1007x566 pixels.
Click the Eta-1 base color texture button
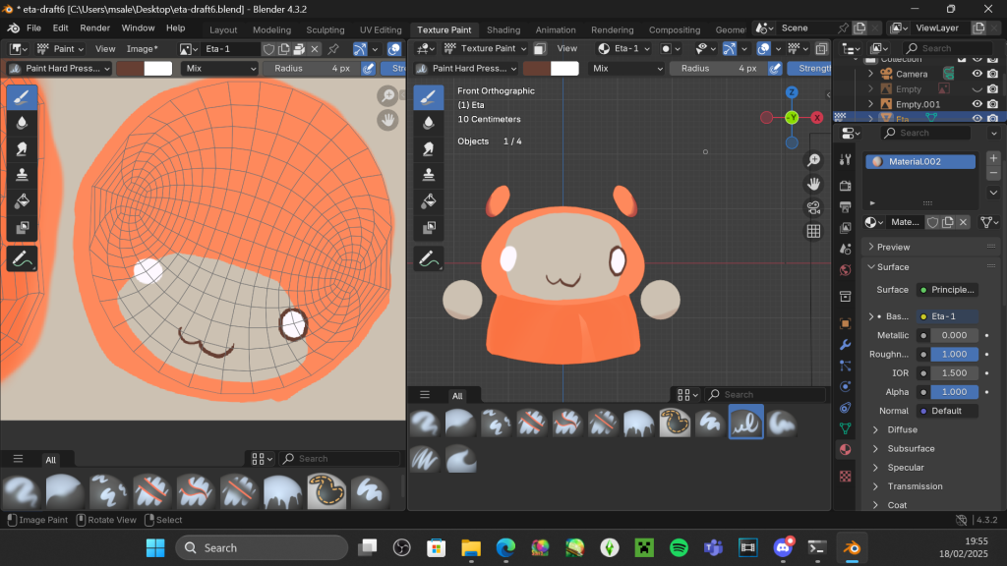[947, 316]
